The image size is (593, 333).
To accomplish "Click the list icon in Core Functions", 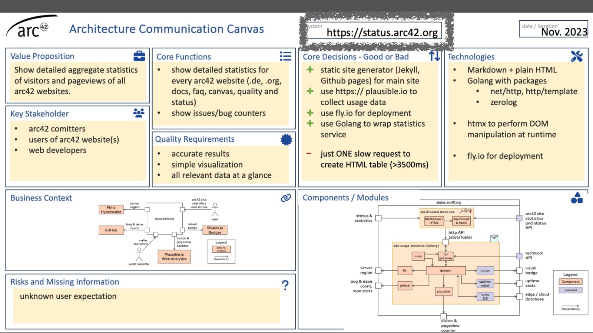I will [285, 56].
